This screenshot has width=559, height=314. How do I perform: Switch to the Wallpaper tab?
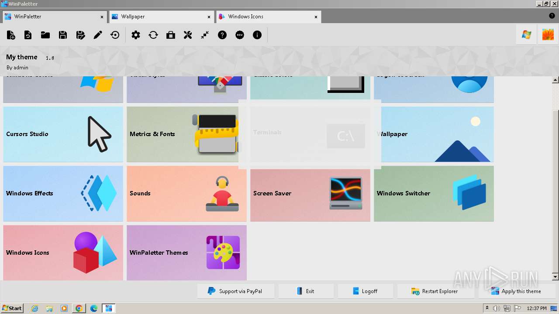click(162, 17)
